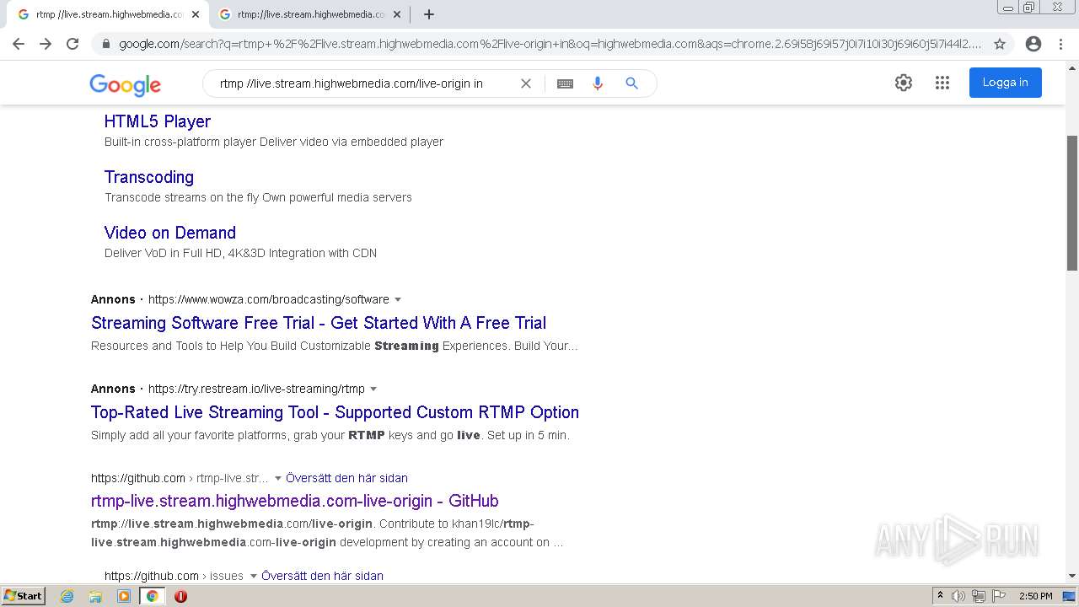
Task: Select the Chrome taskbar icon
Action: pyautogui.click(x=152, y=596)
